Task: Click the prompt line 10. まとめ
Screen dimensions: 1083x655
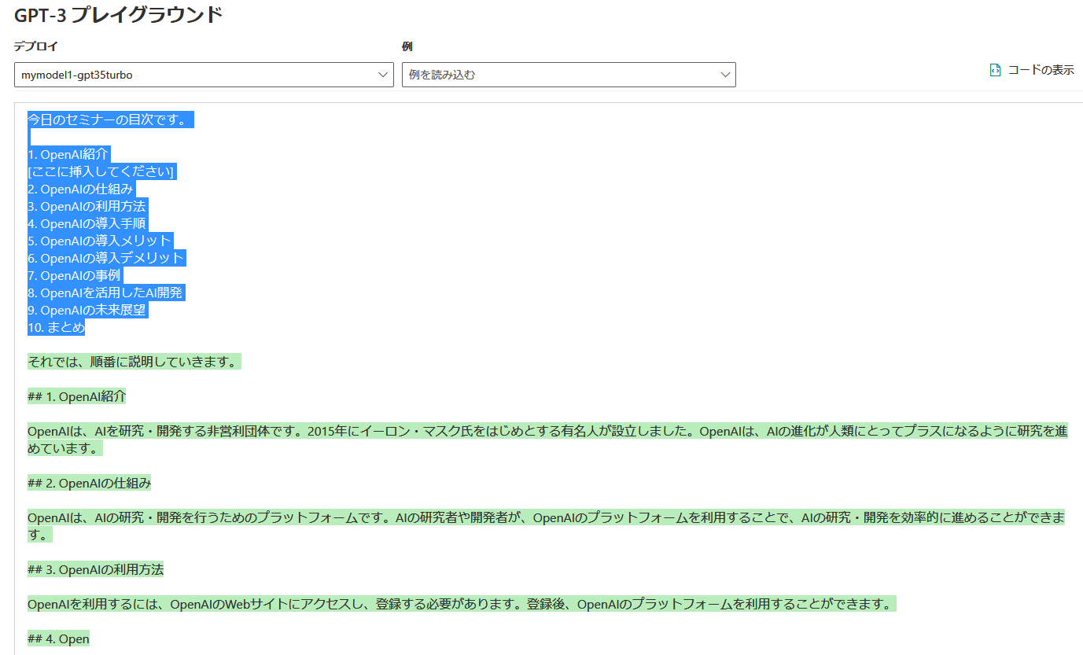Action: point(56,327)
